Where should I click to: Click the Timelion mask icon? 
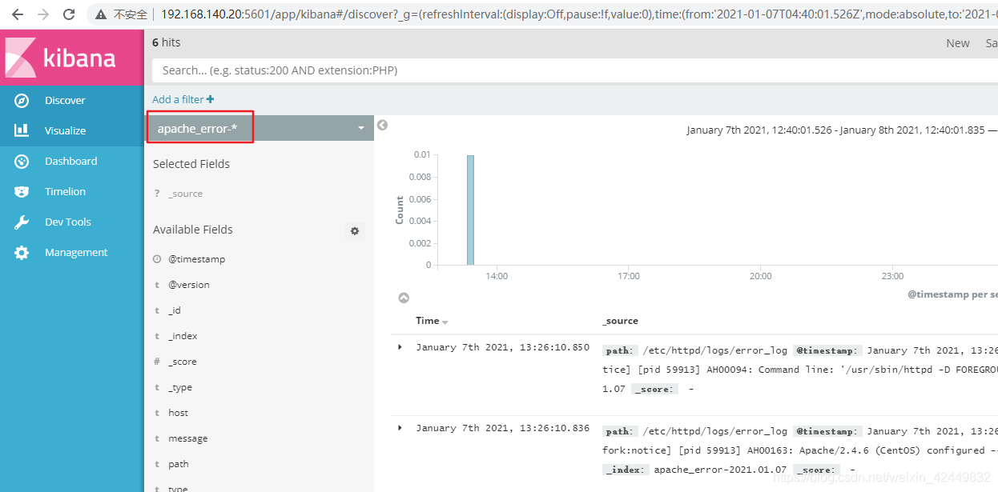click(x=22, y=192)
